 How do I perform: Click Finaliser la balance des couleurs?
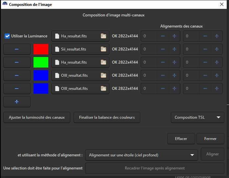click(x=107, y=117)
